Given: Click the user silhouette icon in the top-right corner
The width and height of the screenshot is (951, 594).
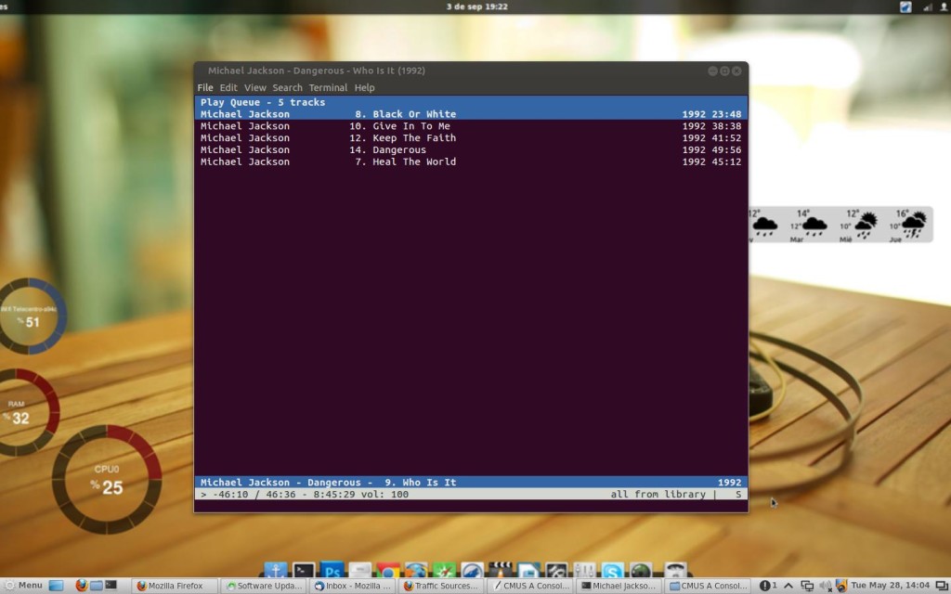Looking at the screenshot, I should tap(944, 7).
